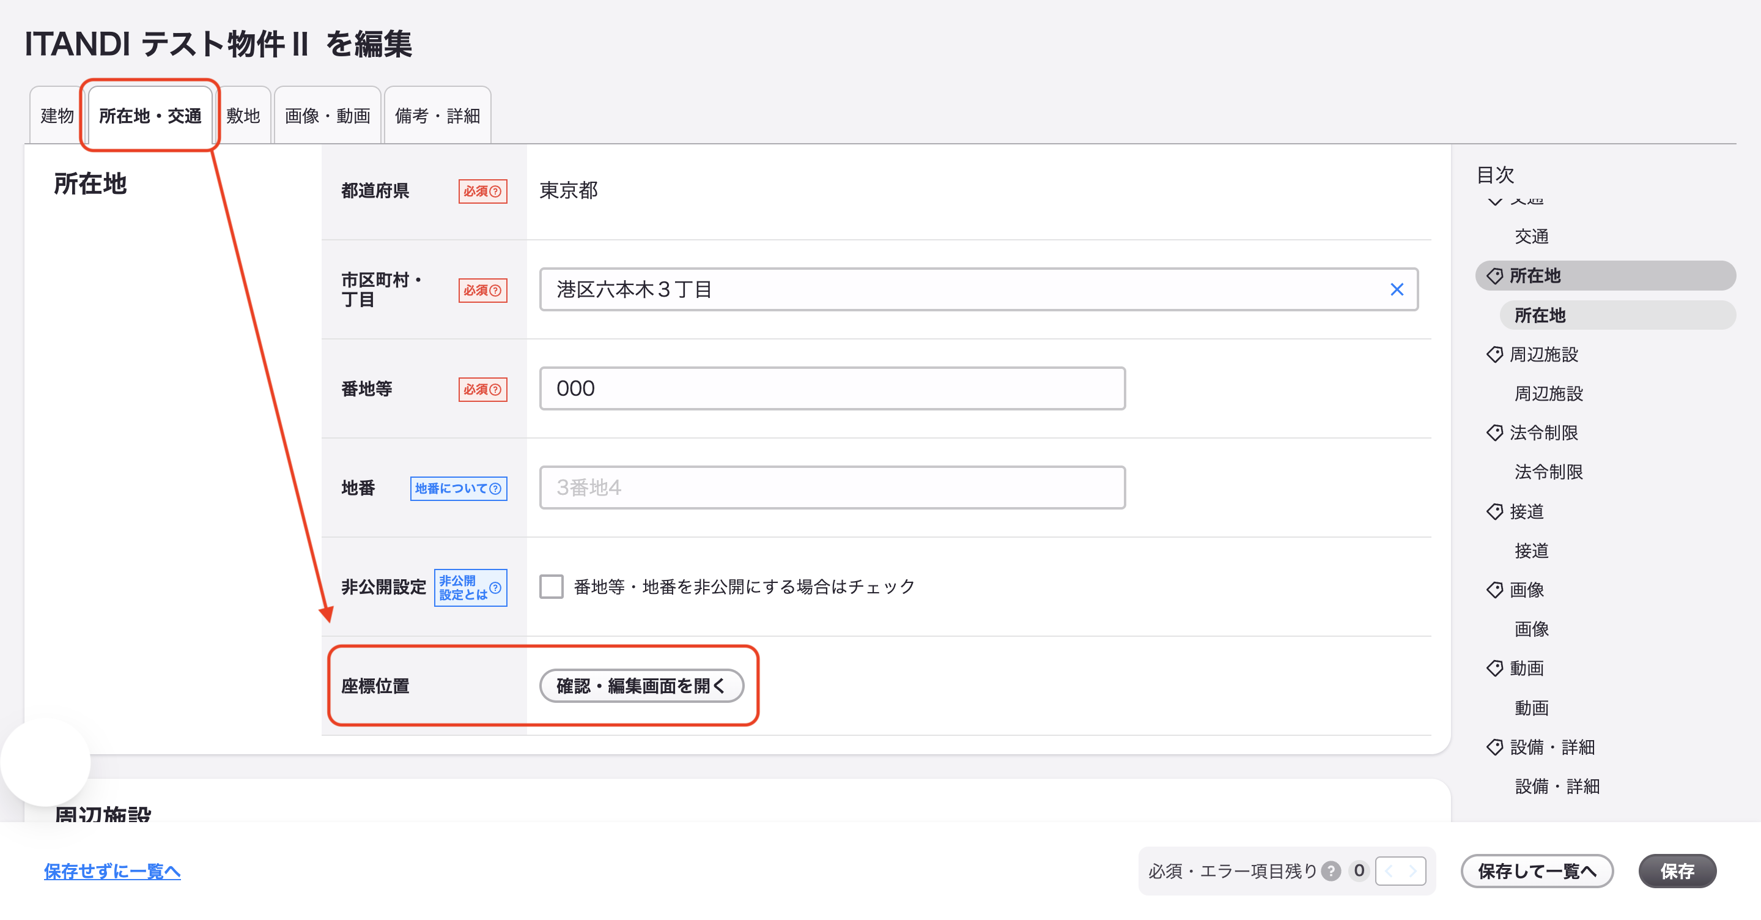The height and width of the screenshot is (920, 1761).
Task: Click the 地番 input field
Action: (x=833, y=488)
